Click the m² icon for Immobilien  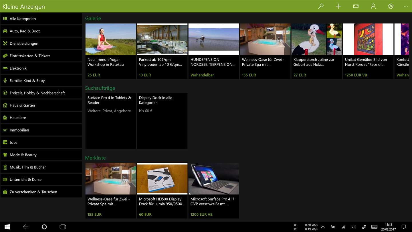click(x=5, y=130)
